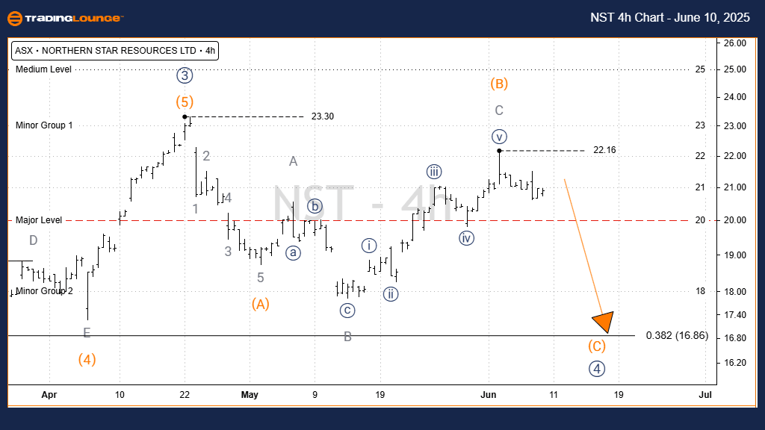Click the circled wave iii marker
765x430 pixels.
coord(434,171)
